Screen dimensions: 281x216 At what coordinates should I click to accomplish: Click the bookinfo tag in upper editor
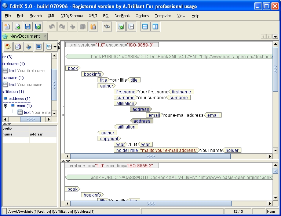tap(92, 74)
